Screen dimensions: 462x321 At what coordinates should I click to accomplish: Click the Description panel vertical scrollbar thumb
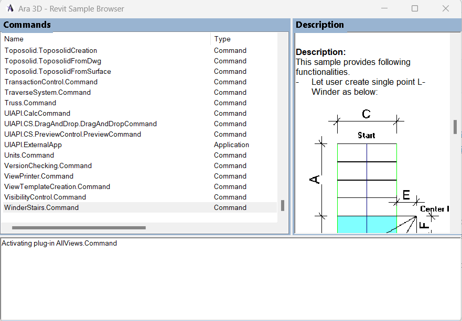click(x=455, y=127)
